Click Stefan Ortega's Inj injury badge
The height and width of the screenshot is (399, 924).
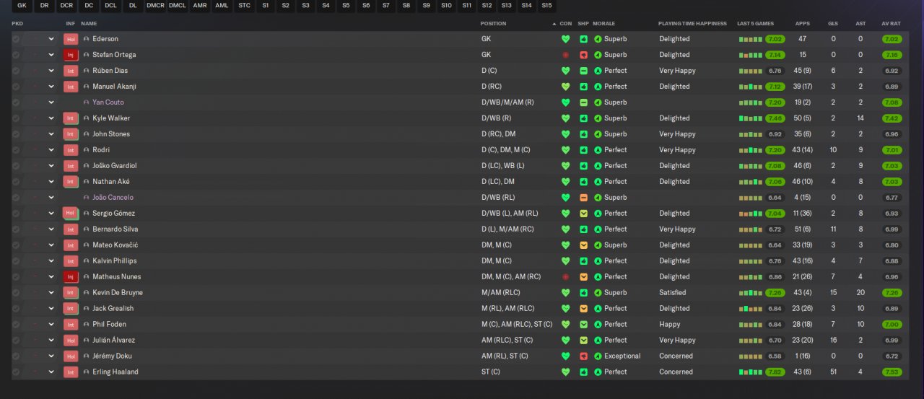[70, 55]
